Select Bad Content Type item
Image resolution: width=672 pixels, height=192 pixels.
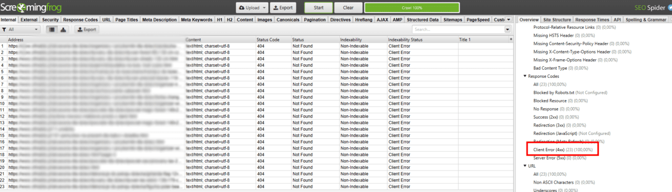click(561, 68)
